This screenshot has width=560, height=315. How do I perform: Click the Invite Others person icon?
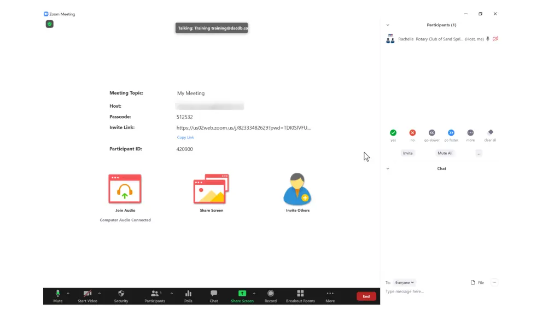point(297,189)
